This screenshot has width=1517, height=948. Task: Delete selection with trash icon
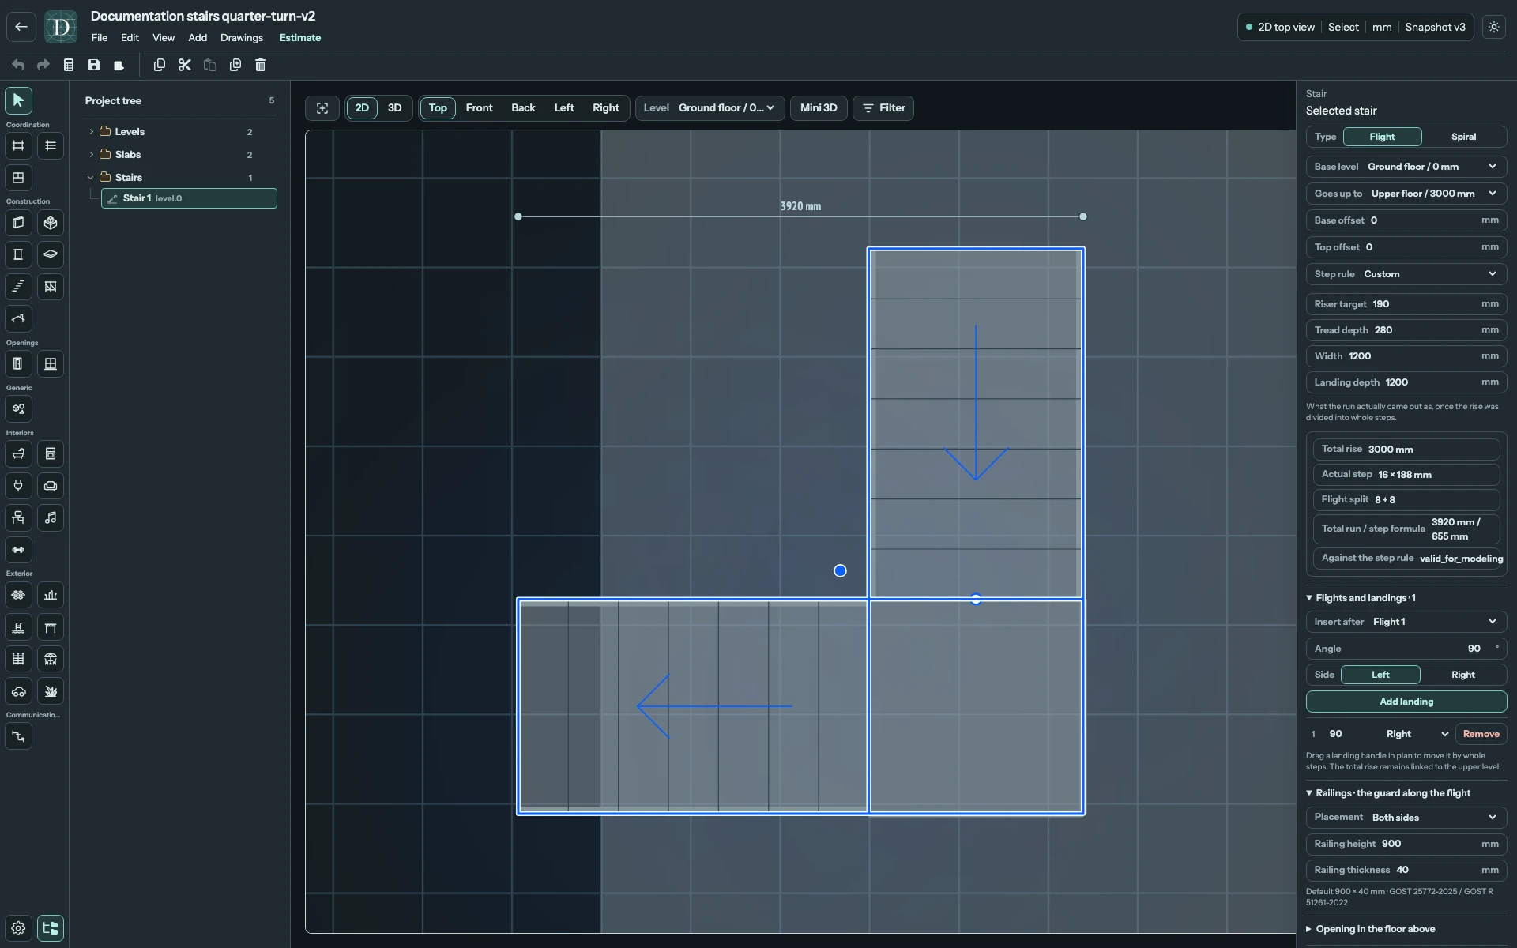pyautogui.click(x=261, y=65)
